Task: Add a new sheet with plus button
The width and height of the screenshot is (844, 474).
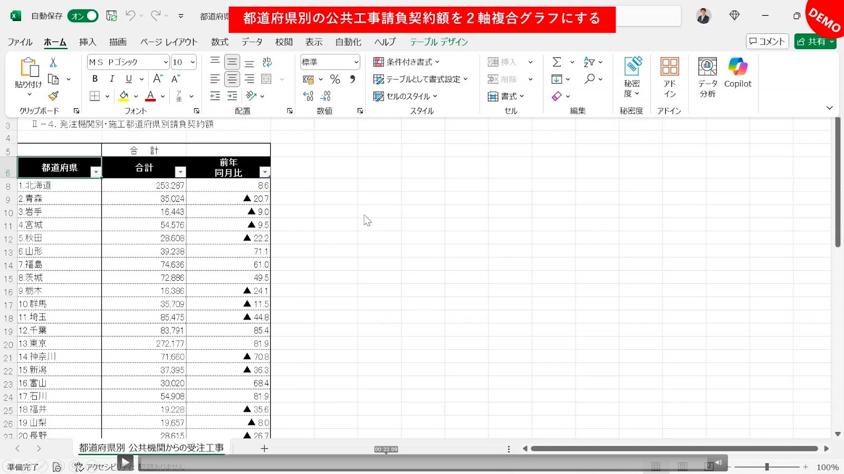Action: 264,448
